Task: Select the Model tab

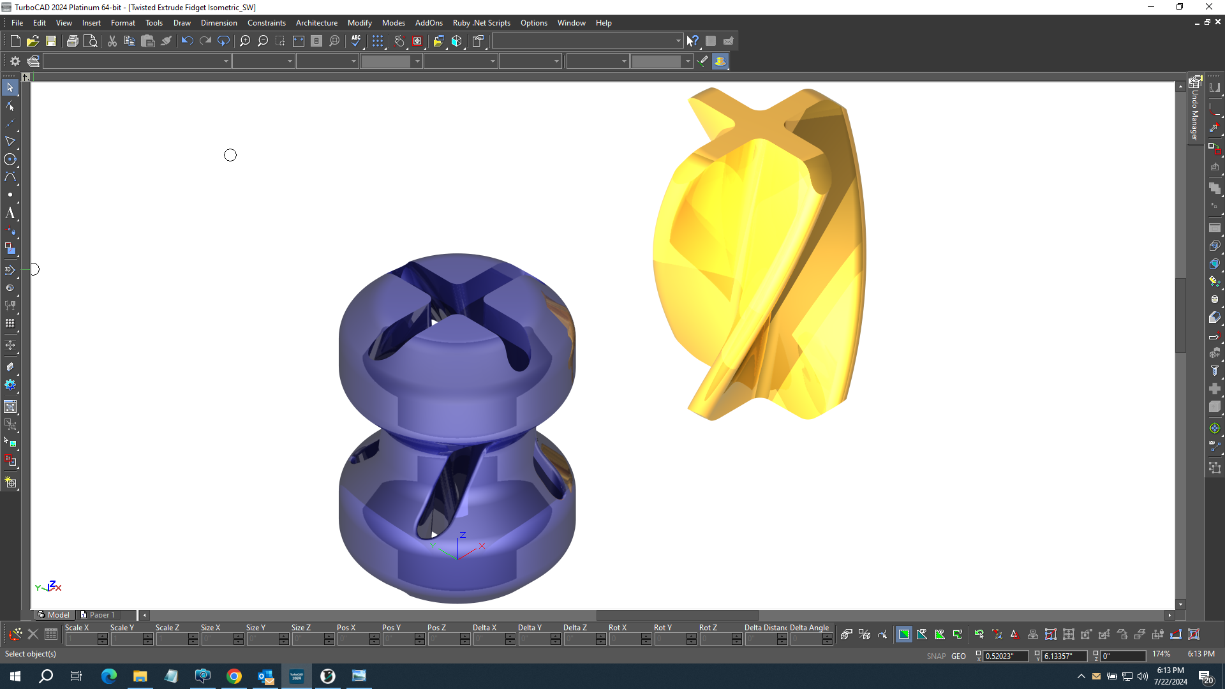Action: [x=54, y=615]
